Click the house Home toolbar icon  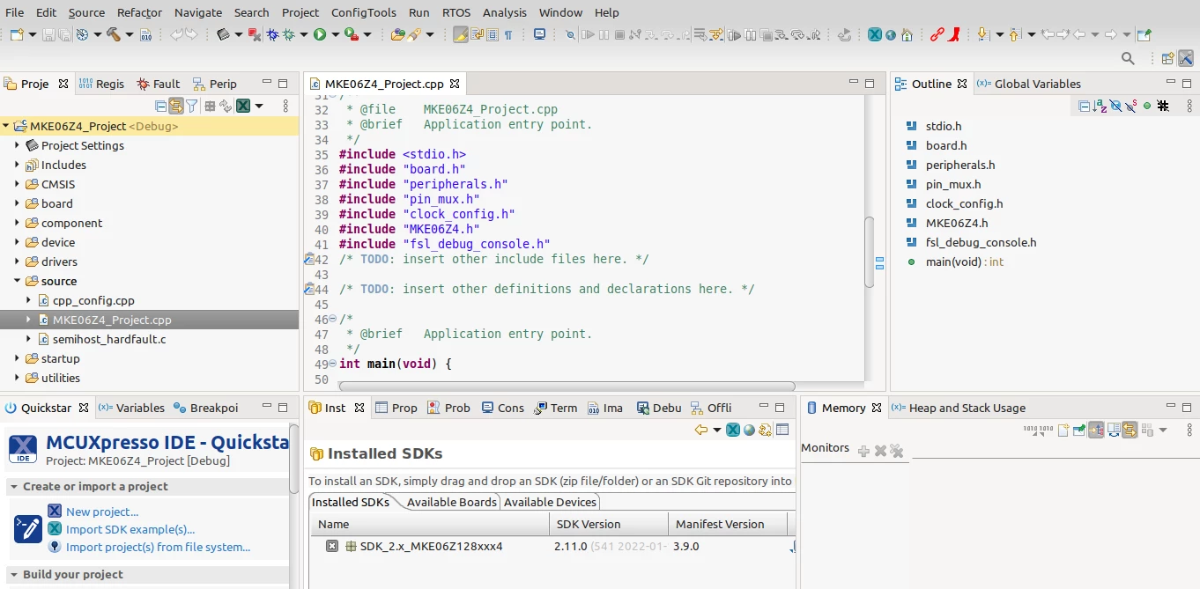tap(907, 34)
